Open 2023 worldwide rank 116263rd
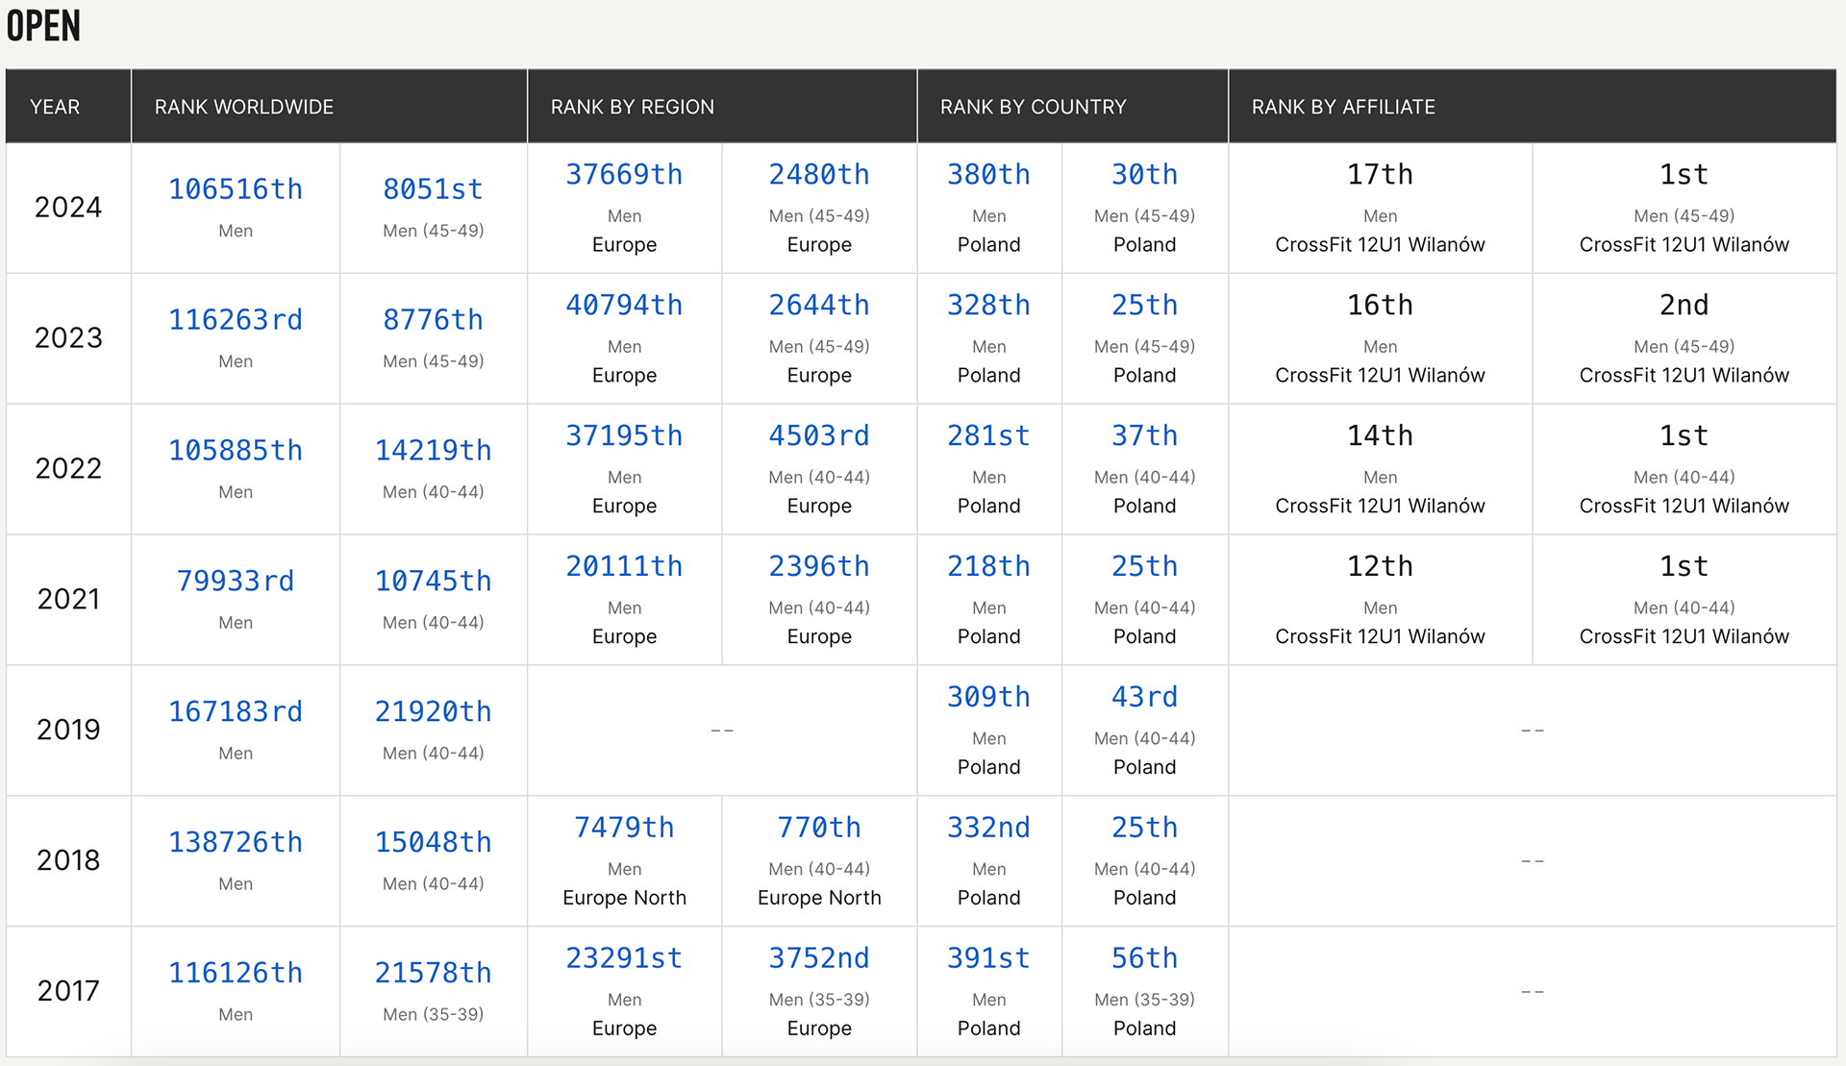Screen dimensions: 1846x1066 pyautogui.click(x=235, y=320)
